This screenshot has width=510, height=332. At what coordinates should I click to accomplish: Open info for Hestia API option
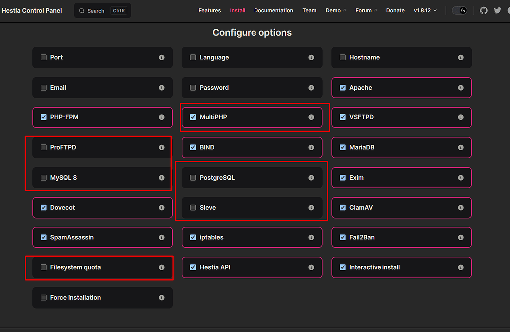click(x=311, y=267)
